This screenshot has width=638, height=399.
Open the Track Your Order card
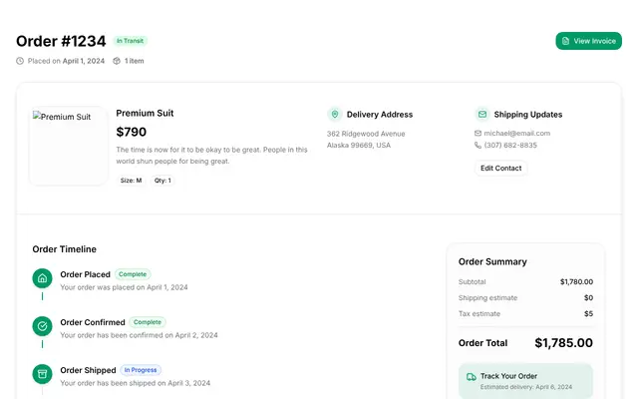[525, 381]
